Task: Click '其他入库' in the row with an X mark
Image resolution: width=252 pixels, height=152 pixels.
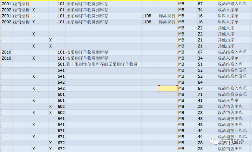Action: (x=226, y=34)
